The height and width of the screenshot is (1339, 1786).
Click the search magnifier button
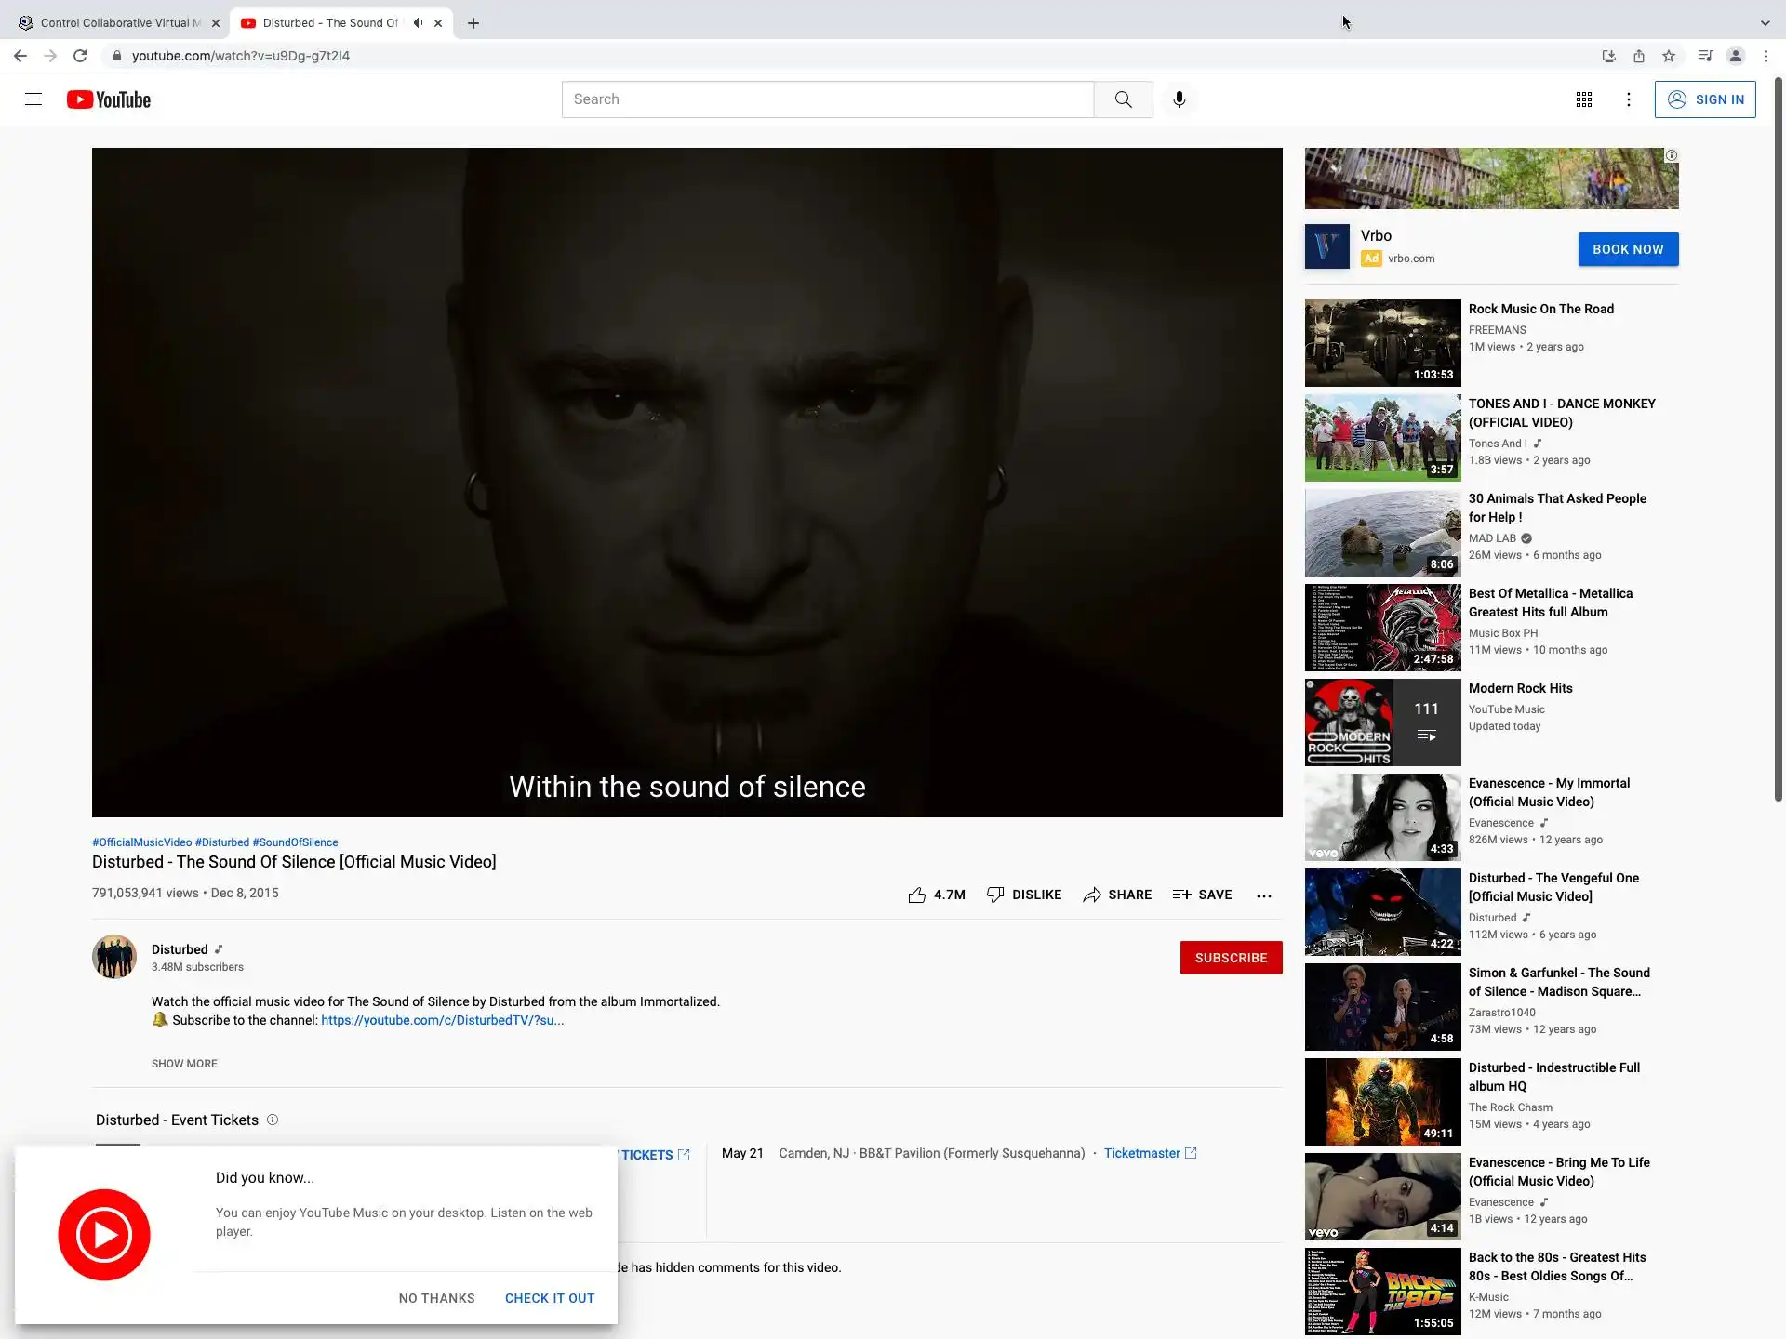1123,99
